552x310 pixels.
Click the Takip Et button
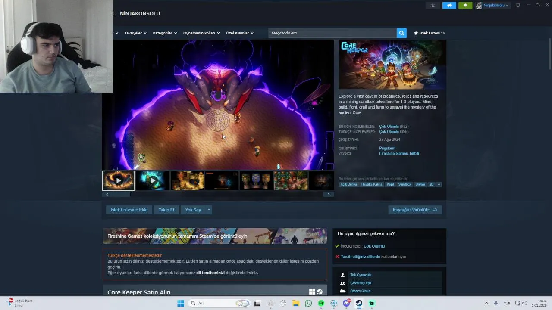[x=166, y=210]
